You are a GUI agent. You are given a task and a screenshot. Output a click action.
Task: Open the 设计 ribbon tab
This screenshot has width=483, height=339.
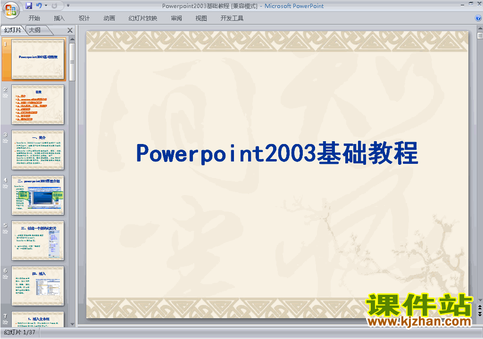(84, 18)
